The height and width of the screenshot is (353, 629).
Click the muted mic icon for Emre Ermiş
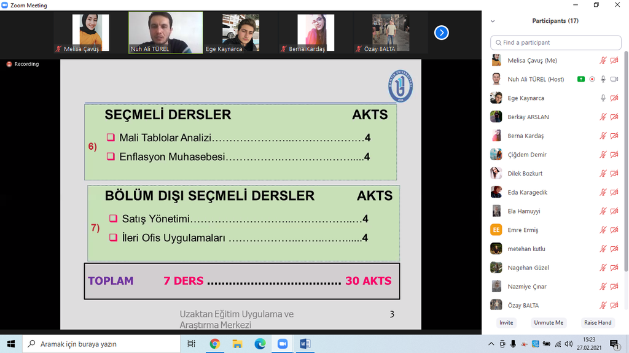(603, 230)
